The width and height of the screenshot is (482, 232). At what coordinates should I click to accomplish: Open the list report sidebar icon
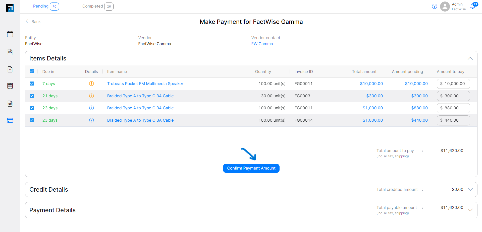(x=10, y=86)
